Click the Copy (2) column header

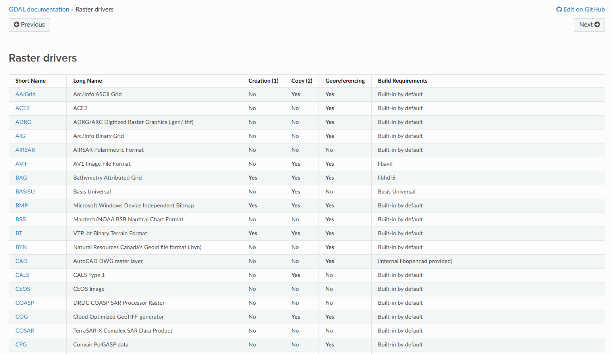pos(302,81)
